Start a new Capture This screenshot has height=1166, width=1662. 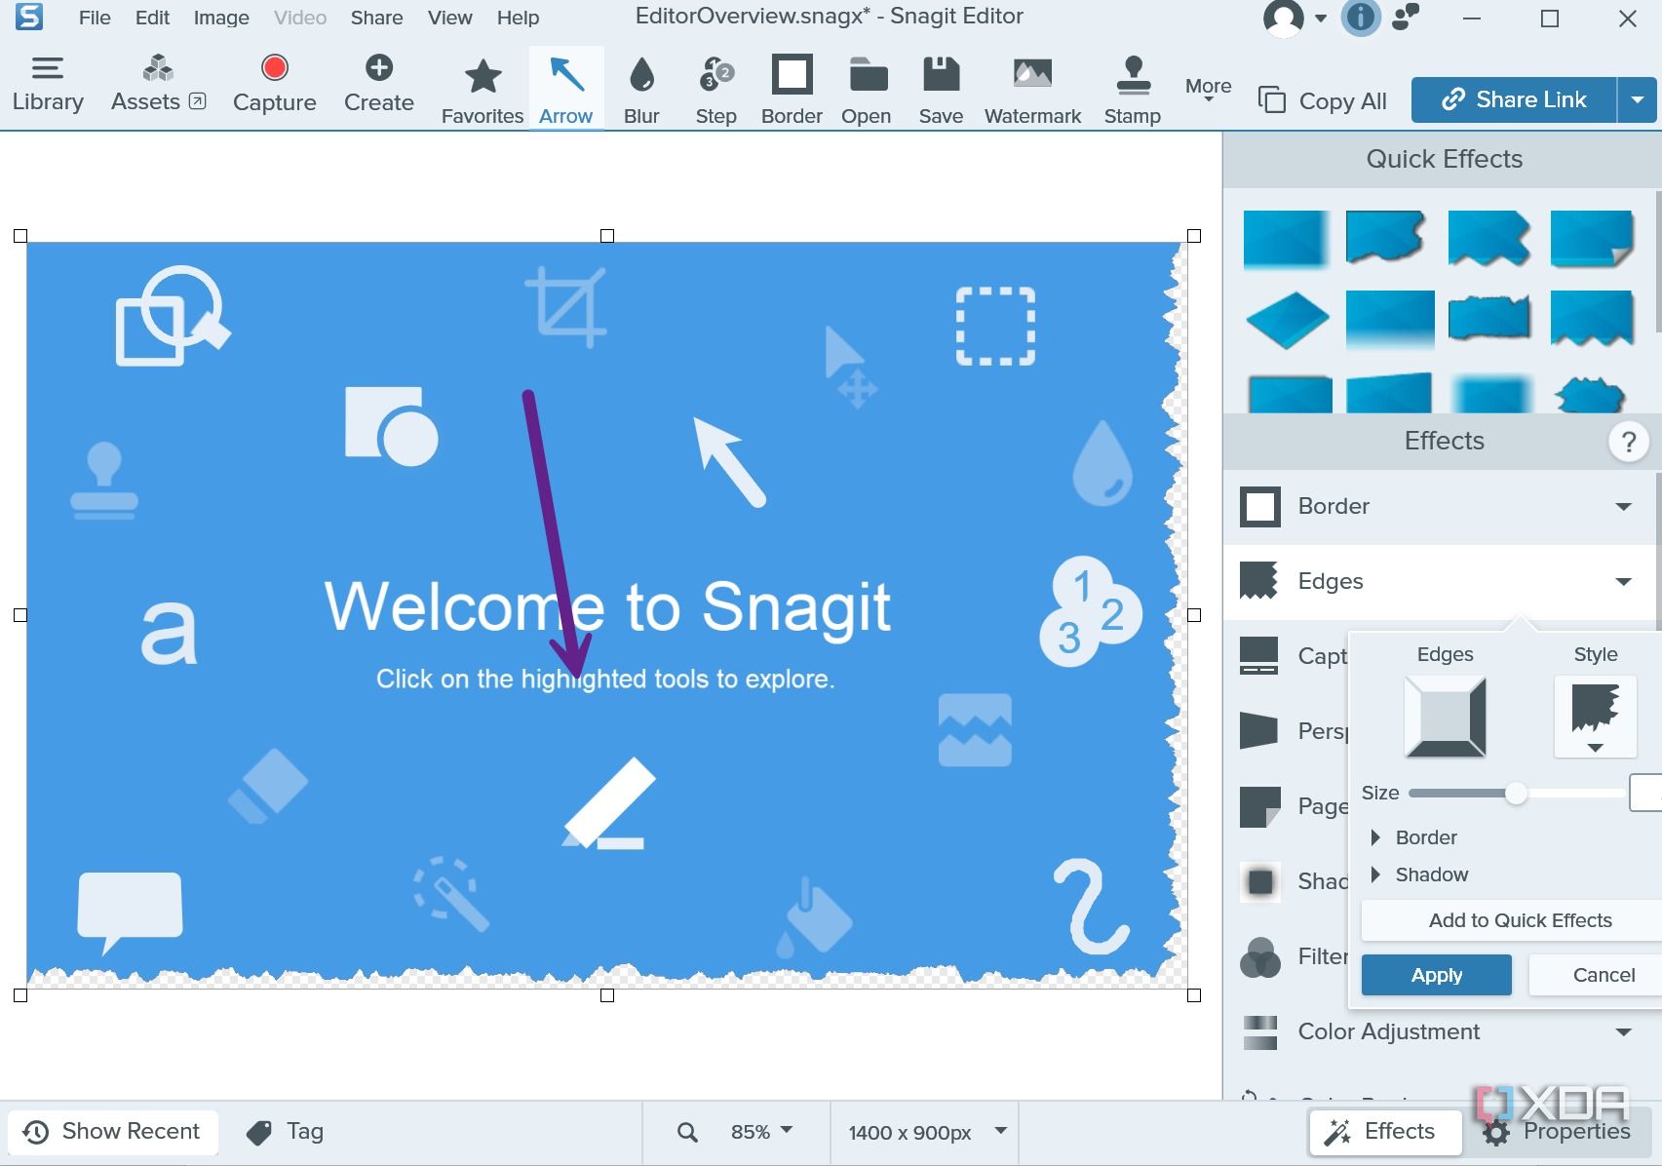point(275,86)
